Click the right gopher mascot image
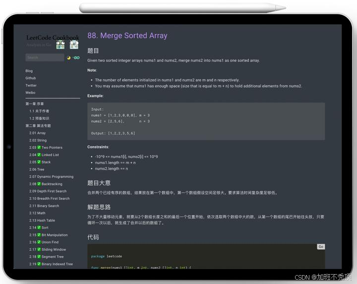The height and width of the screenshot is (284, 357). point(74,45)
